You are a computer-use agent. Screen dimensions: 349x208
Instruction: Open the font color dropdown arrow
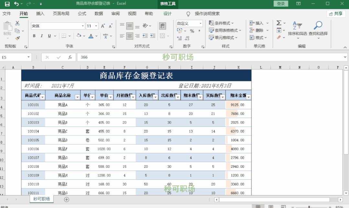[96, 36]
